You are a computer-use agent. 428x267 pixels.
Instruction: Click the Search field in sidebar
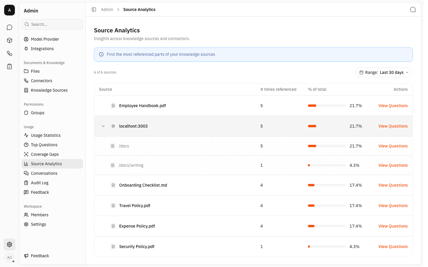52,24
